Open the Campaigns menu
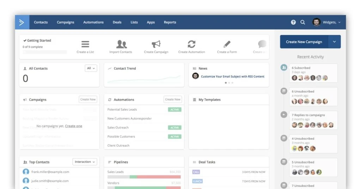The width and height of the screenshot is (361, 189). click(x=65, y=22)
